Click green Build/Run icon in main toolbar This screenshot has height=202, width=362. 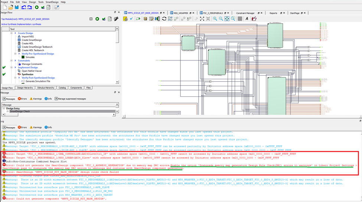[37, 7]
